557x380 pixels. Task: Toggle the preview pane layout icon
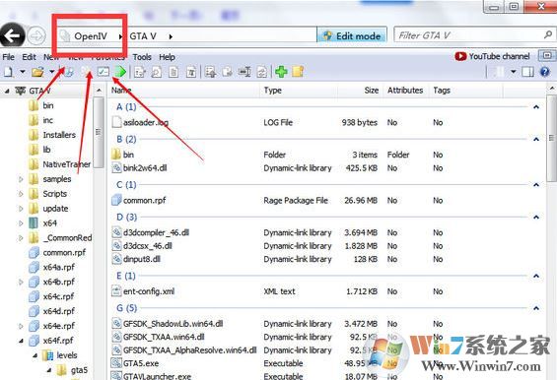[527, 72]
